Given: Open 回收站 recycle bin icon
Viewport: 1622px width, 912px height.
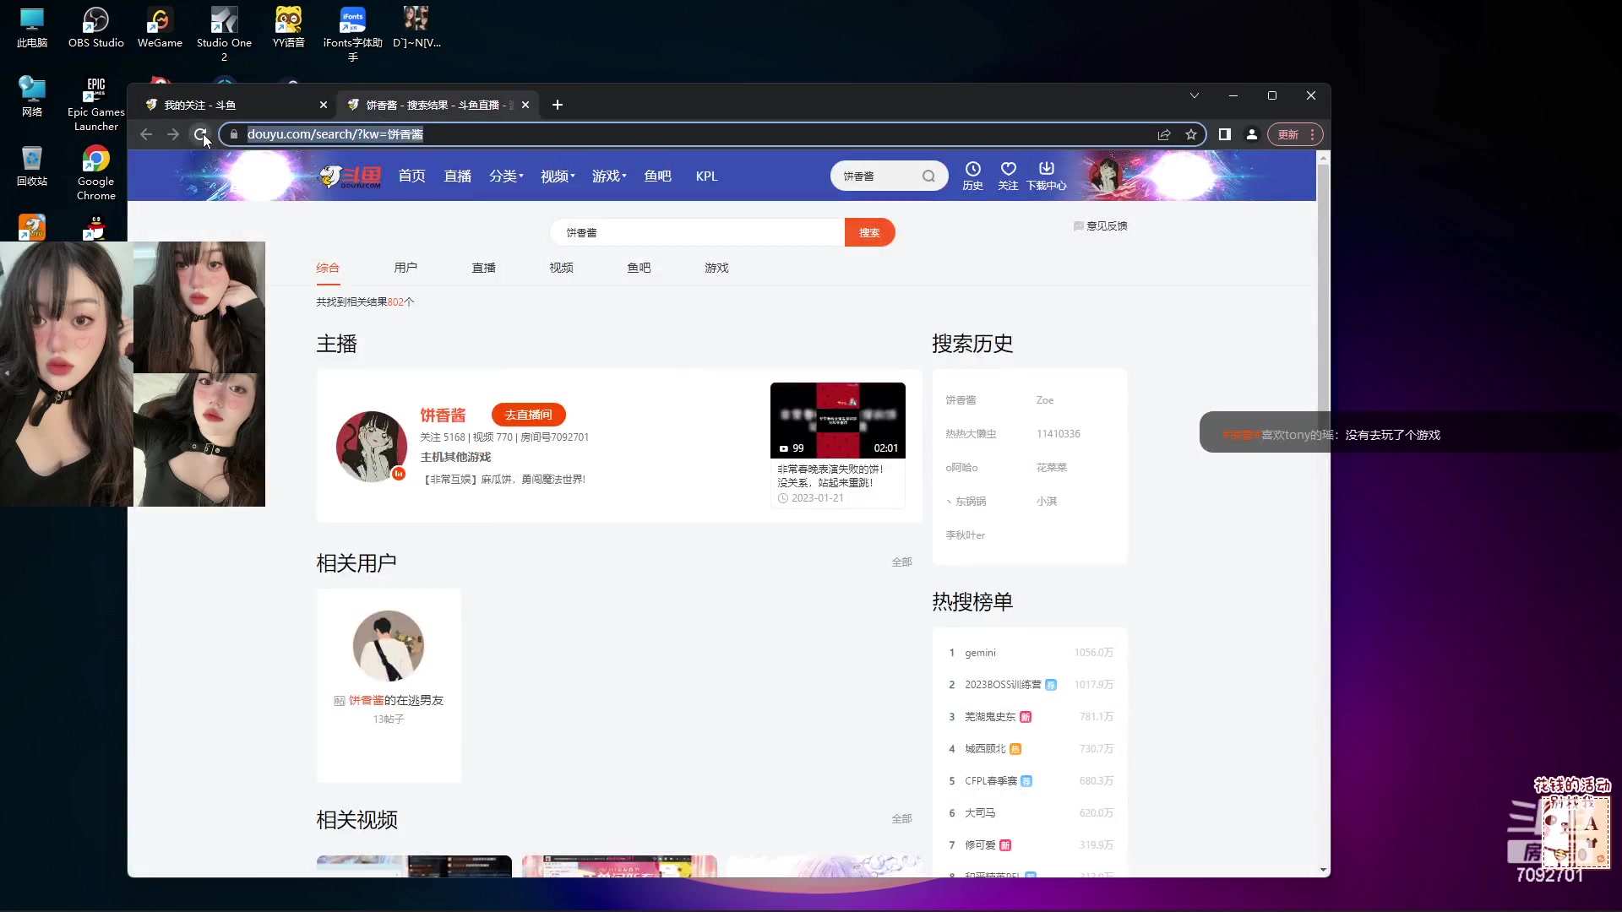Looking at the screenshot, I should click(x=32, y=166).
